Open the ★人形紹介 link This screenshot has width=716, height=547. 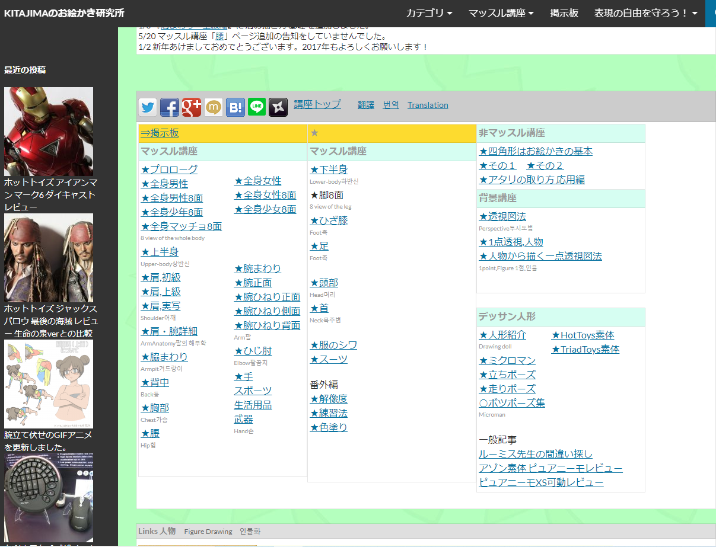point(502,335)
